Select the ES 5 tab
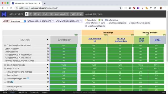This screenshot has height=94, width=168. [27, 14]
